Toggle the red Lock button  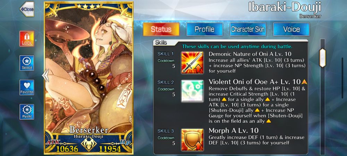pyautogui.click(x=27, y=39)
